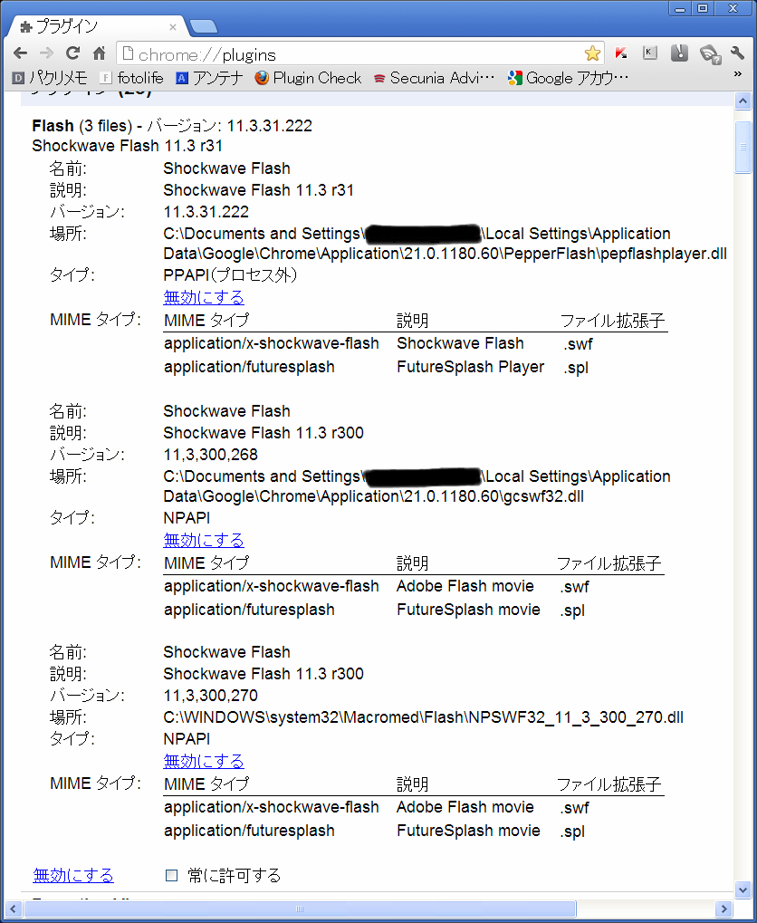This screenshot has height=923, width=757.
Task: Click the exclamation-mark extension icon
Action: click(x=679, y=53)
